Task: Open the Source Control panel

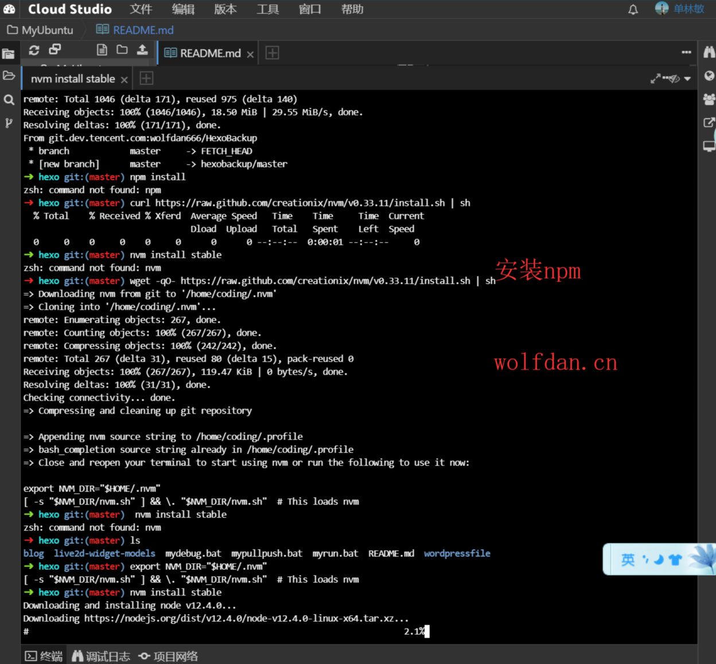Action: coord(9,122)
